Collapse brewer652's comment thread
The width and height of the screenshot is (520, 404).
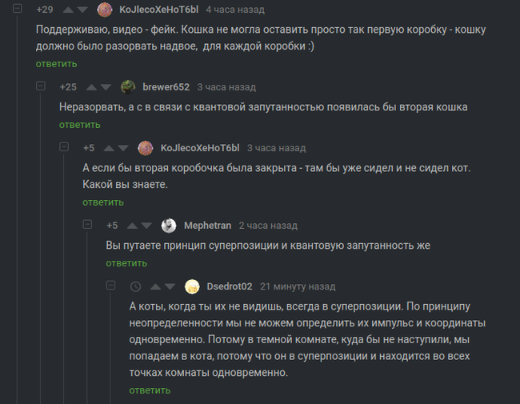[x=41, y=86]
